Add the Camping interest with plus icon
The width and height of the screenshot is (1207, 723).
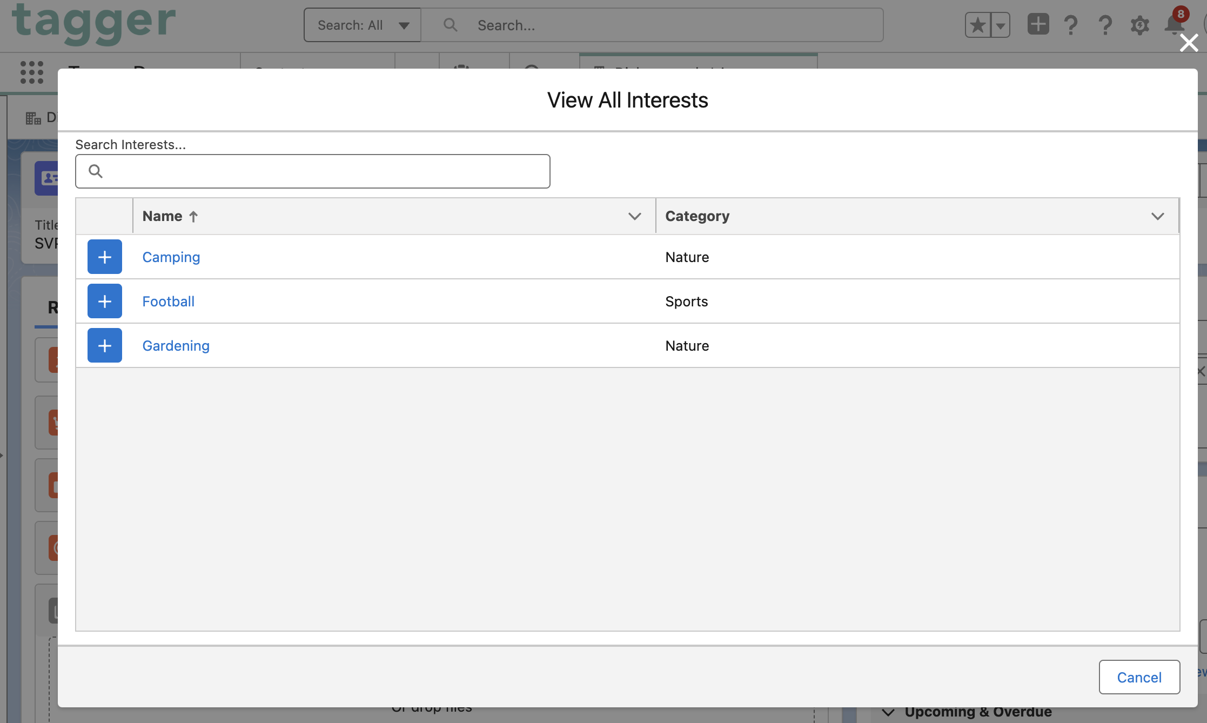click(105, 257)
